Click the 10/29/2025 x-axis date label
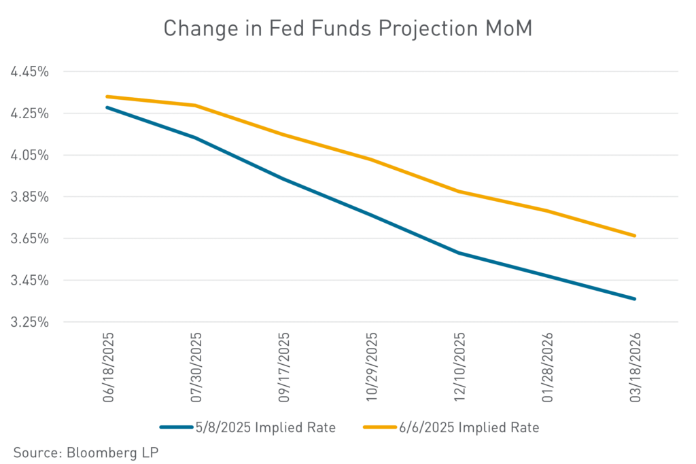The height and width of the screenshot is (464, 696). (371, 368)
